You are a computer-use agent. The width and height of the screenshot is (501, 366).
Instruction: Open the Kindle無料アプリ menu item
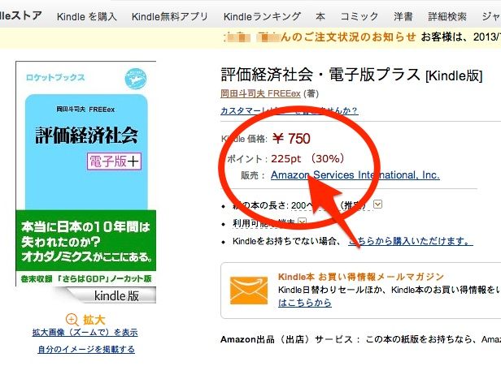[x=170, y=16]
